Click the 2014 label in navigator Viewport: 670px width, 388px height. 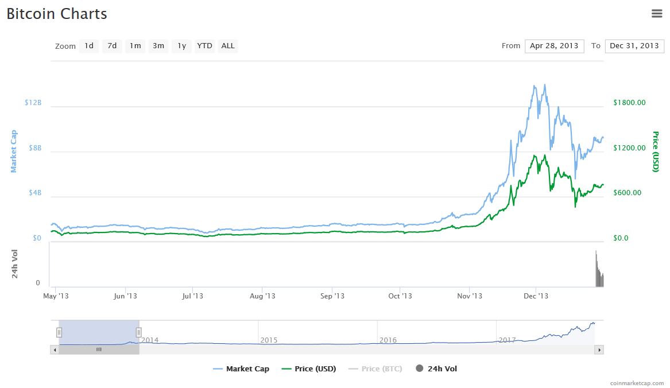click(150, 340)
